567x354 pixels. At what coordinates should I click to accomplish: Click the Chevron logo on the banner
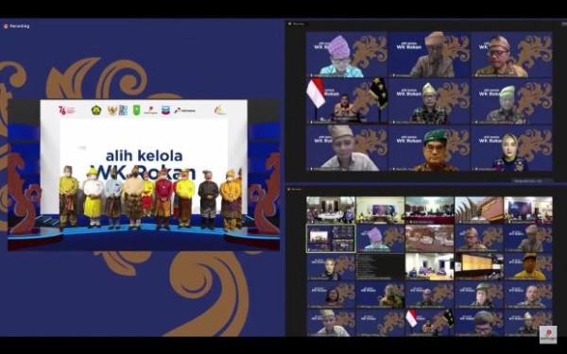(x=165, y=110)
